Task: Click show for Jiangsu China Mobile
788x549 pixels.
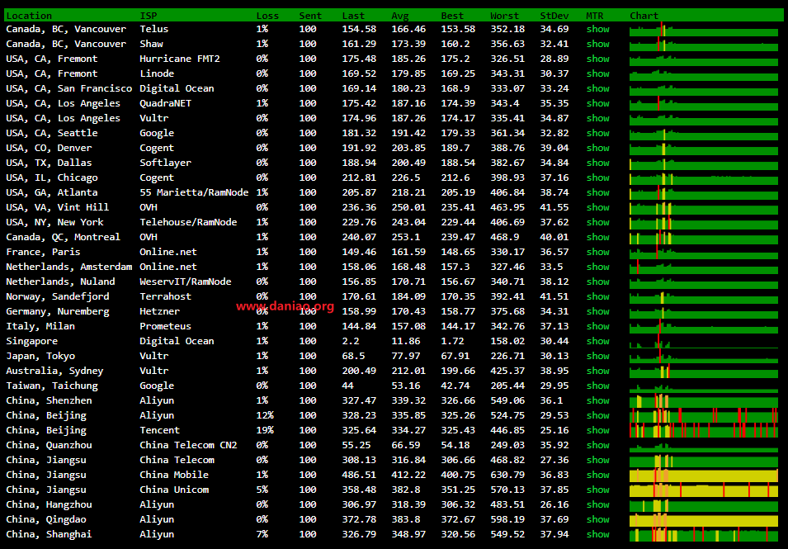Action: (597, 475)
